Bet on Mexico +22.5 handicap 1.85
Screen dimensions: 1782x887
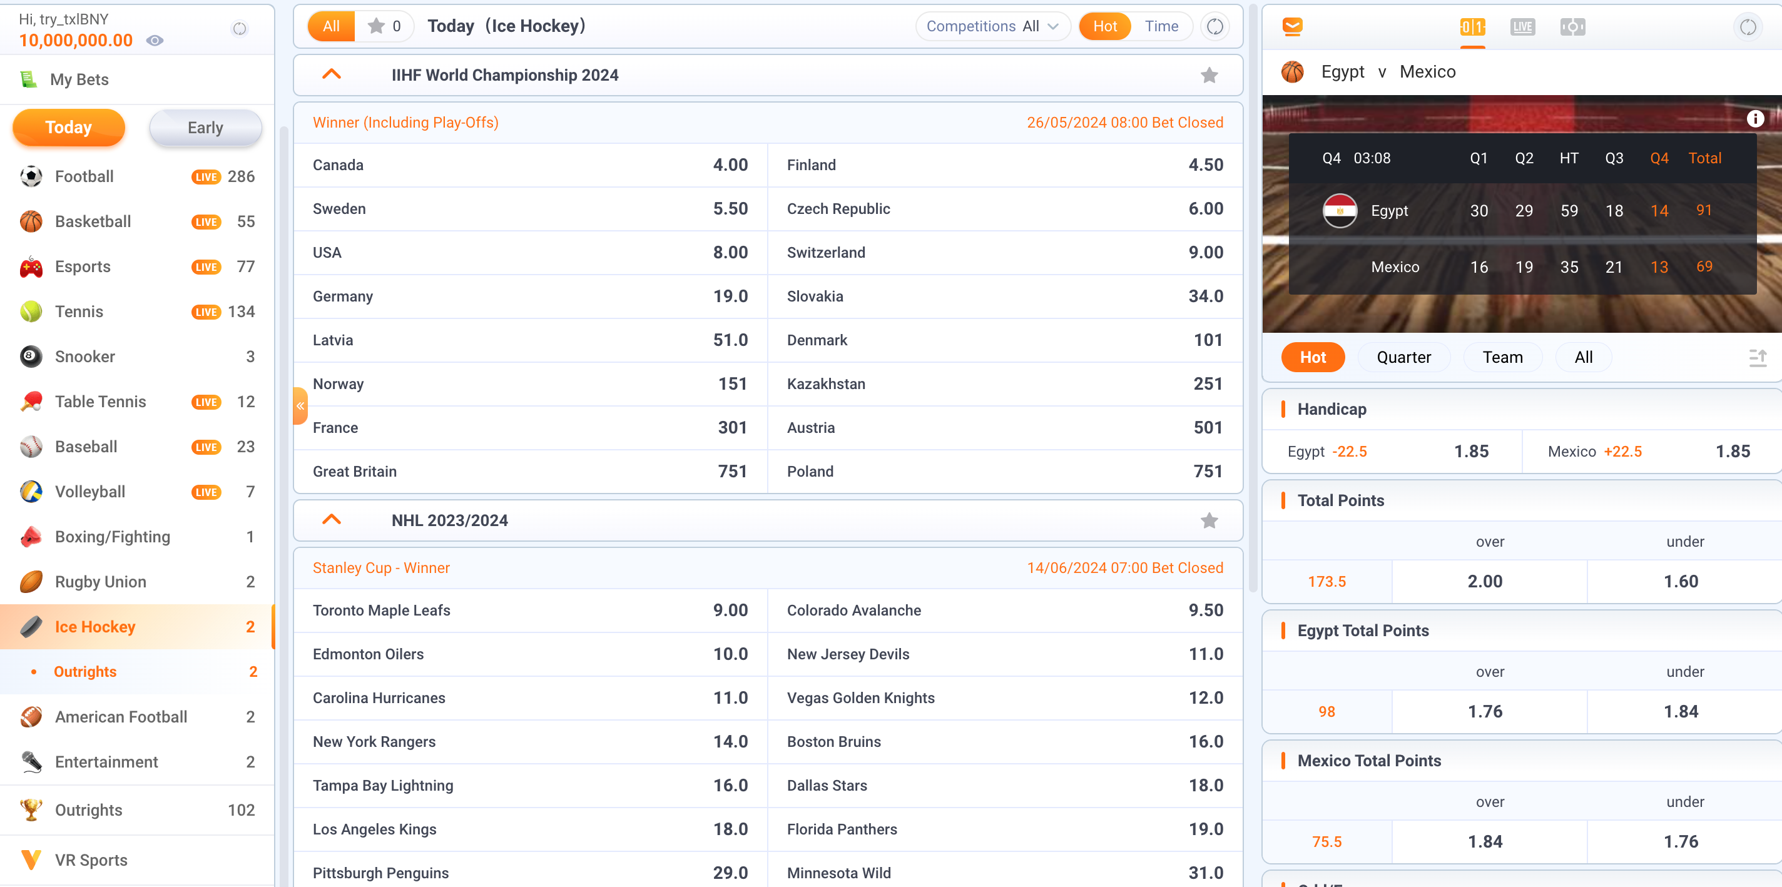coord(1652,451)
